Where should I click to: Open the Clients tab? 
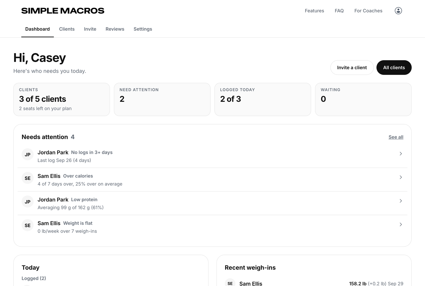pos(67,29)
